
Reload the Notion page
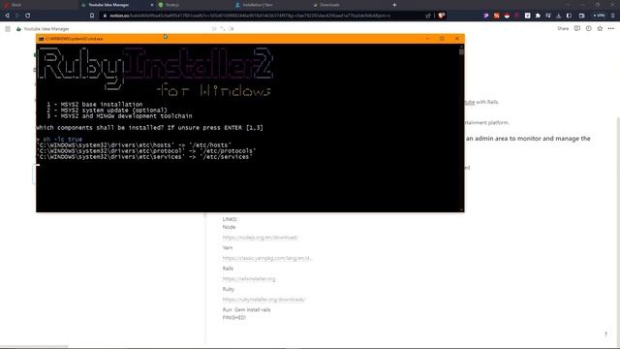pos(28,16)
